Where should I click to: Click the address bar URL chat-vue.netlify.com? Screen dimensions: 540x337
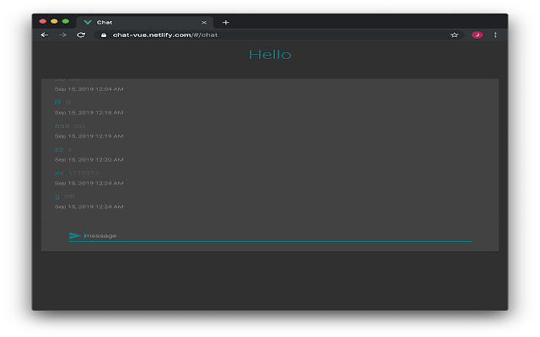[165, 35]
